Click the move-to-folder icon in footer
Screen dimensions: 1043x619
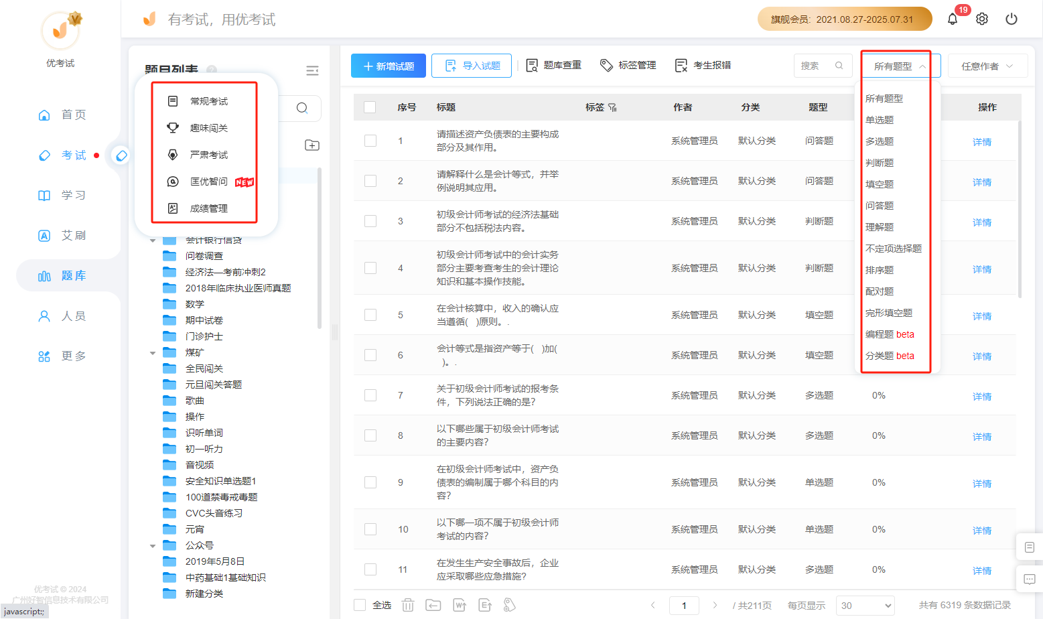pos(433,605)
